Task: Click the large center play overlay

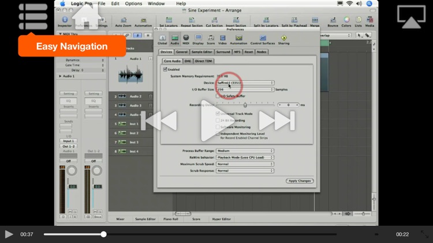Action: [216, 121]
